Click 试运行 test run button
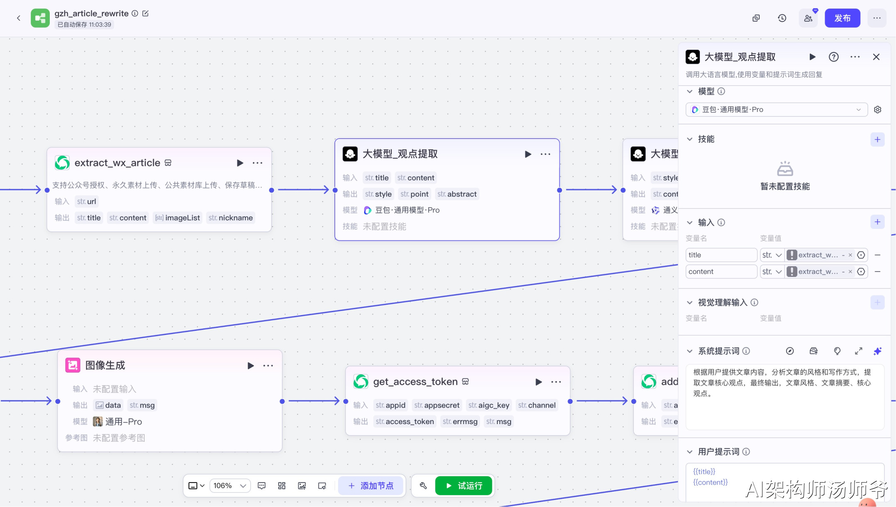 click(464, 485)
